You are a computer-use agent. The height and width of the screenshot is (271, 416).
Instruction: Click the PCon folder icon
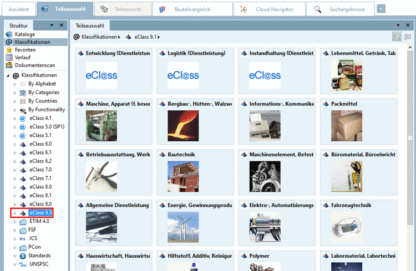[x=23, y=247]
